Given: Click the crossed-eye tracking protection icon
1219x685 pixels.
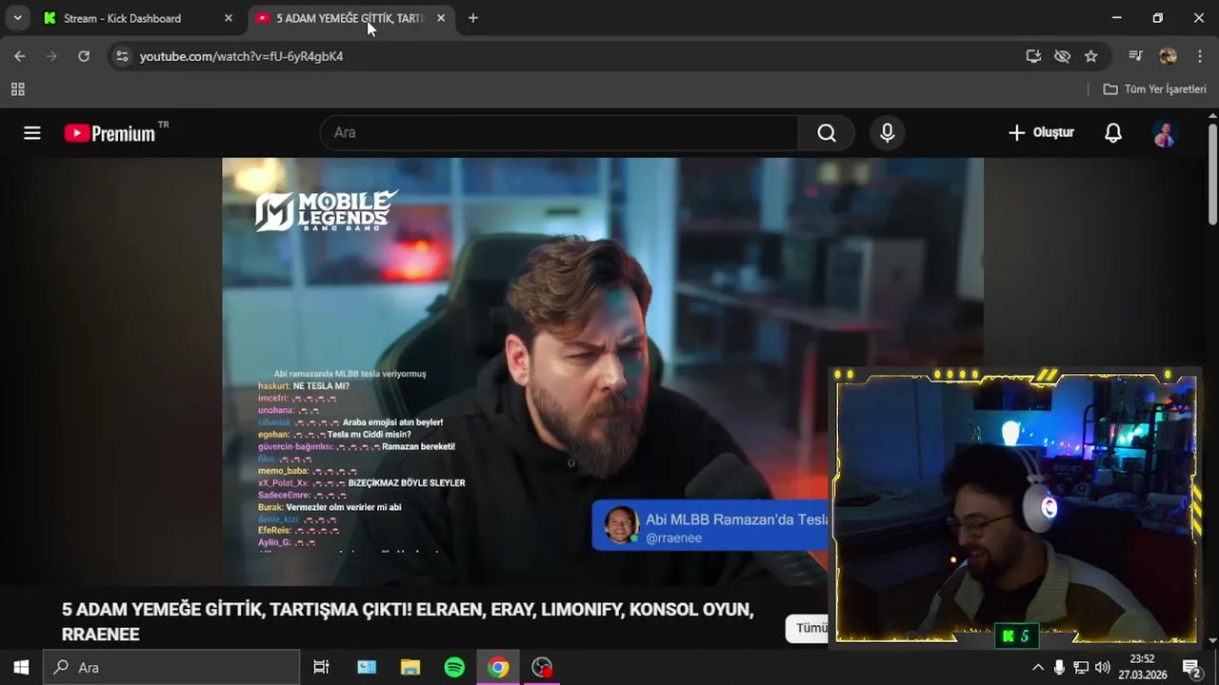Looking at the screenshot, I should point(1062,56).
